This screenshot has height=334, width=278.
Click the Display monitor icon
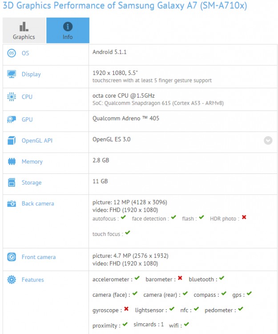(12, 75)
